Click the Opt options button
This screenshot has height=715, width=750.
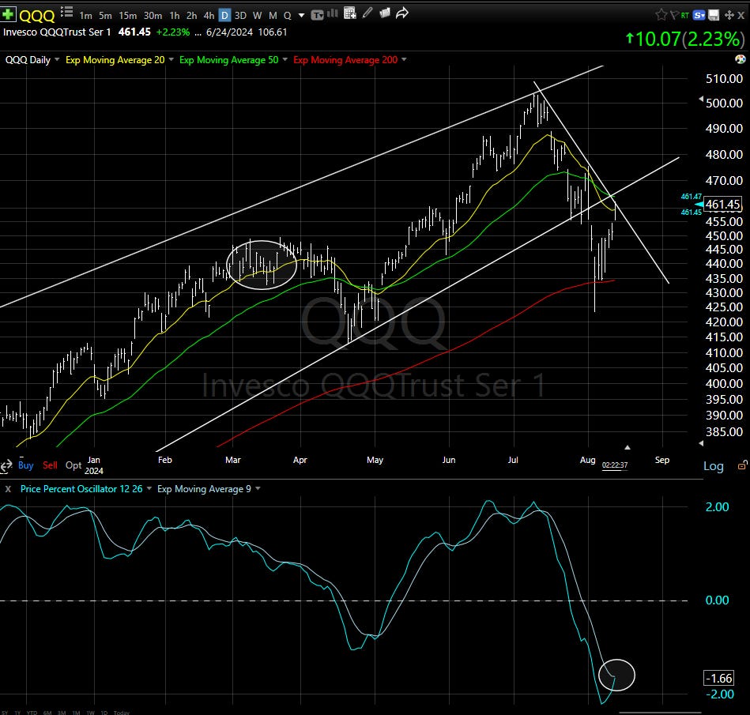pos(73,465)
